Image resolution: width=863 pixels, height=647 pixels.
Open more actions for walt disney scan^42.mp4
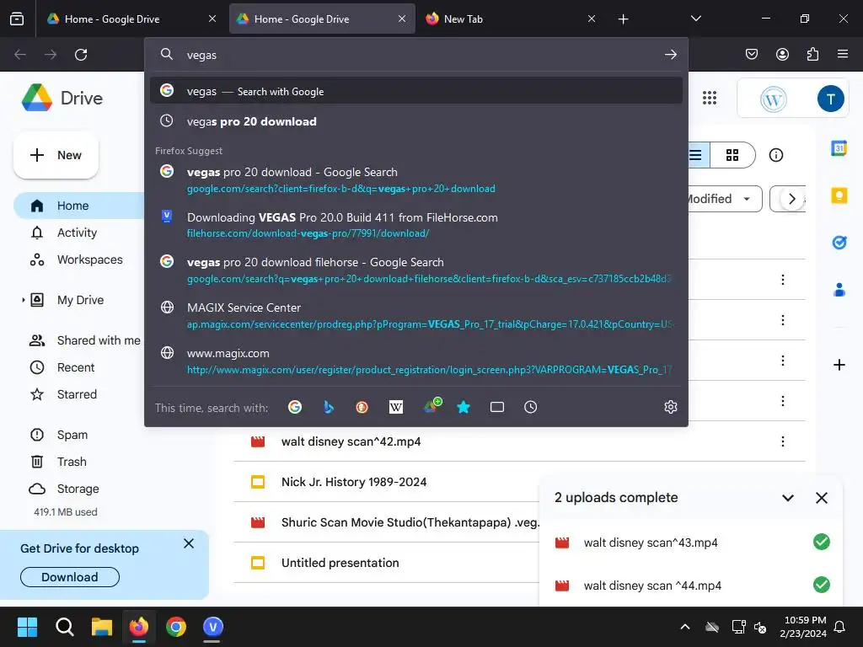click(782, 441)
